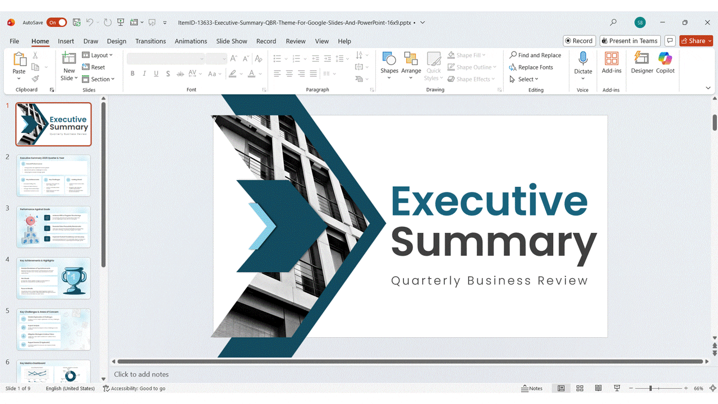Expand the Select dropdown in Editing

coord(524,79)
